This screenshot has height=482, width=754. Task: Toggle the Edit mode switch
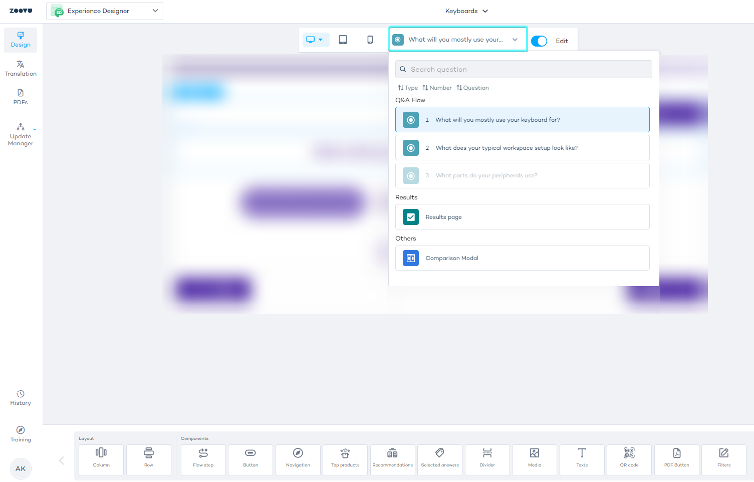(539, 41)
